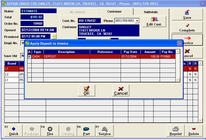Viewport: 206px width, 140px height.
Task: Click the Promised time clock icon
Action: [54, 37]
